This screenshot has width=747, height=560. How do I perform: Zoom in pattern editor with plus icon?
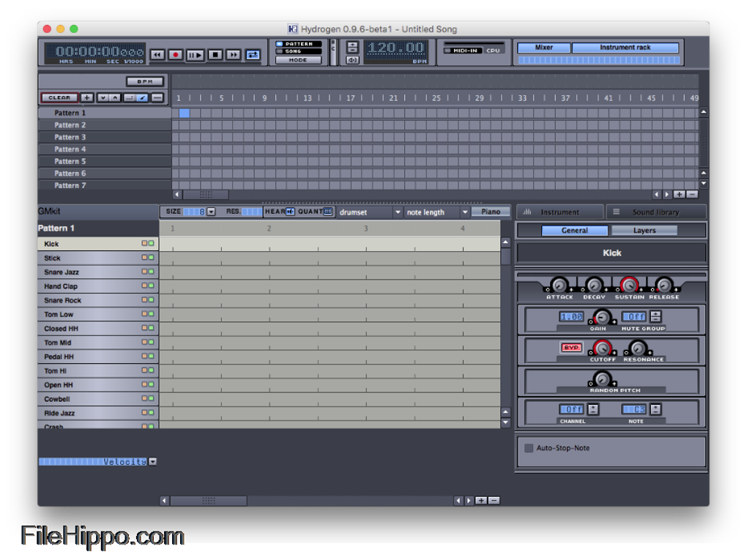tap(480, 501)
